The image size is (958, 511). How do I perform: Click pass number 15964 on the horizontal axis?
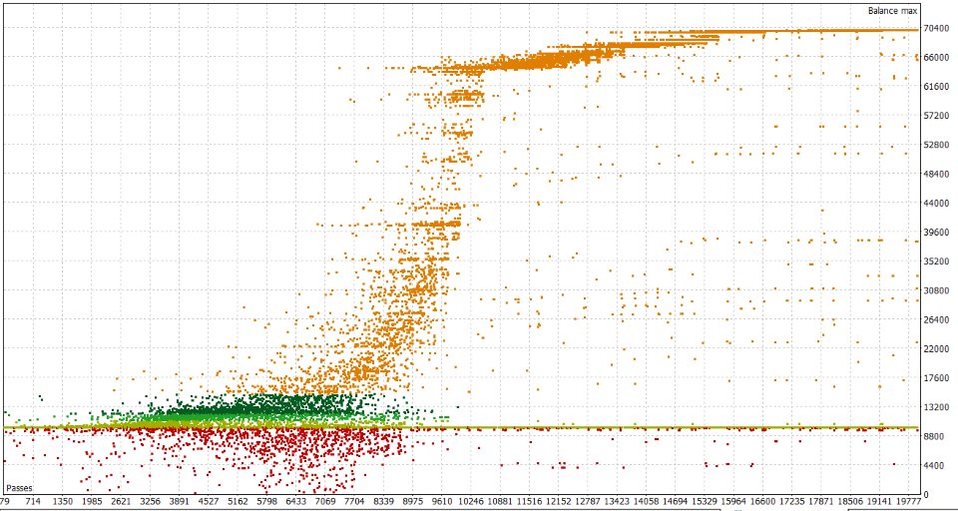click(x=733, y=501)
